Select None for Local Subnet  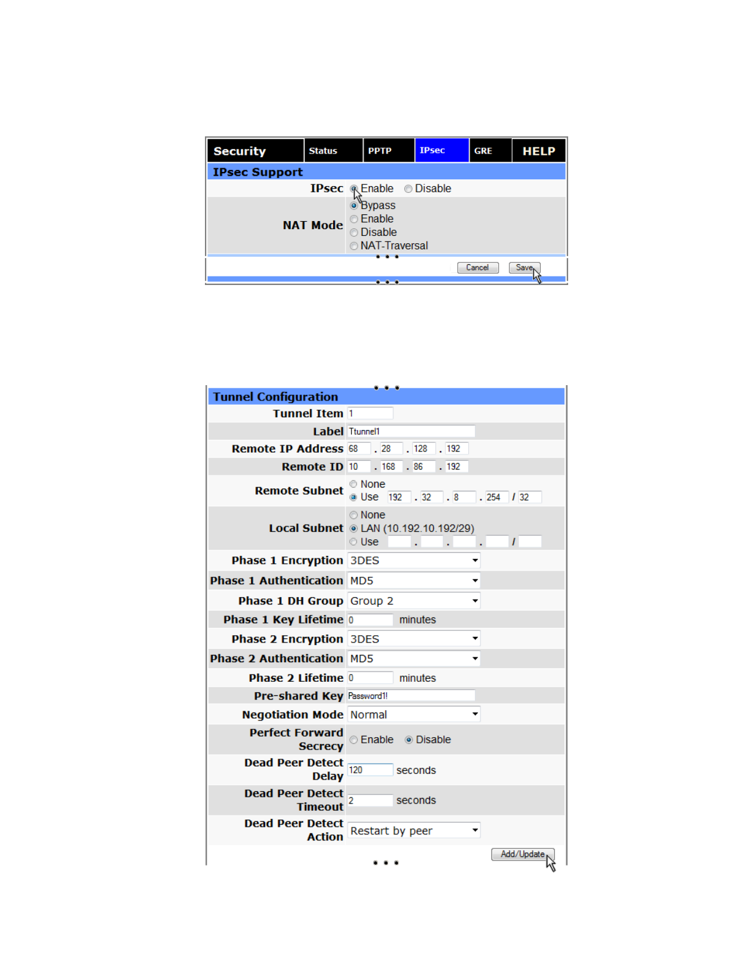click(353, 515)
